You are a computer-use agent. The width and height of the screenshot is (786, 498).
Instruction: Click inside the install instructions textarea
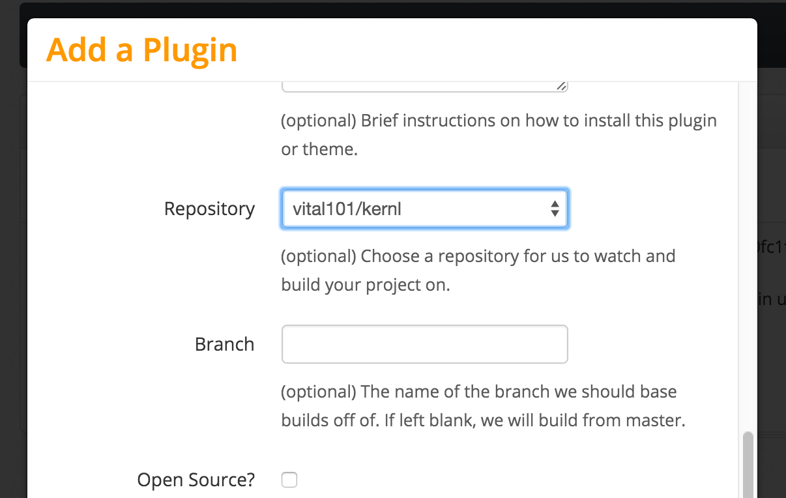pyautogui.click(x=424, y=87)
